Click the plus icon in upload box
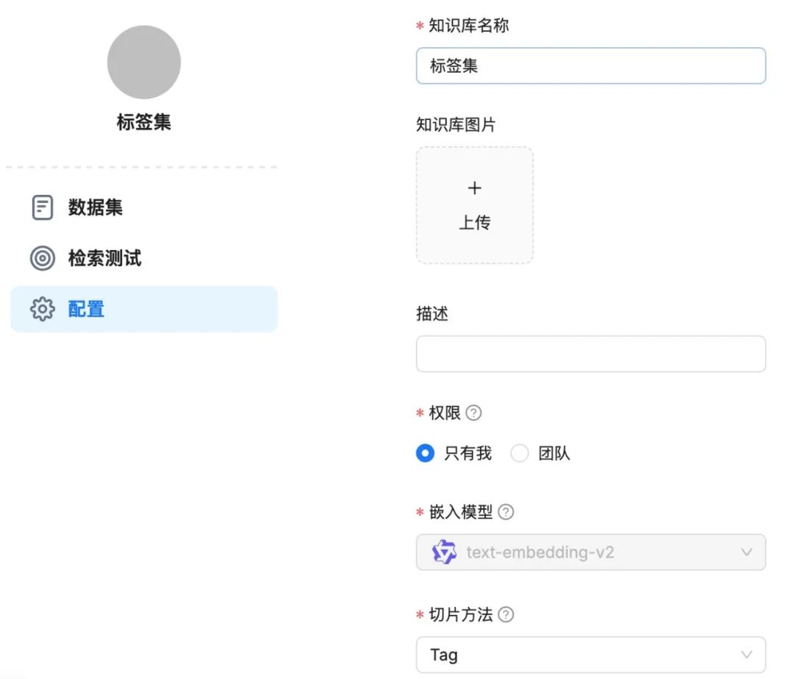 (474, 188)
